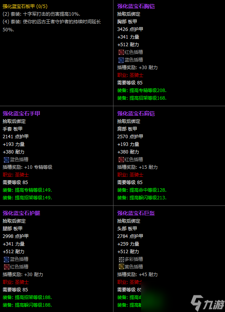Click the 肩部 板甲 slot line
This screenshot has height=312, width=225.
(x=127, y=129)
